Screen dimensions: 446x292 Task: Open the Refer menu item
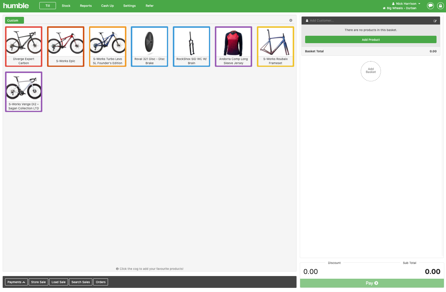click(x=149, y=6)
